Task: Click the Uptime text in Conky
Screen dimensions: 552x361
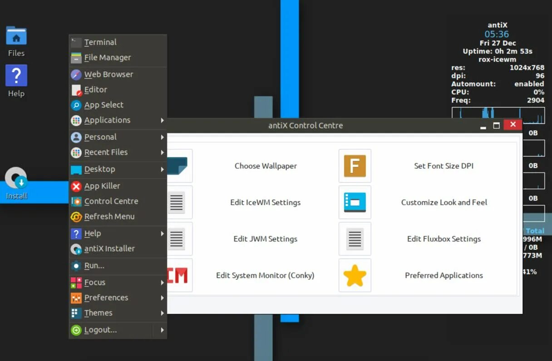Action: point(498,51)
